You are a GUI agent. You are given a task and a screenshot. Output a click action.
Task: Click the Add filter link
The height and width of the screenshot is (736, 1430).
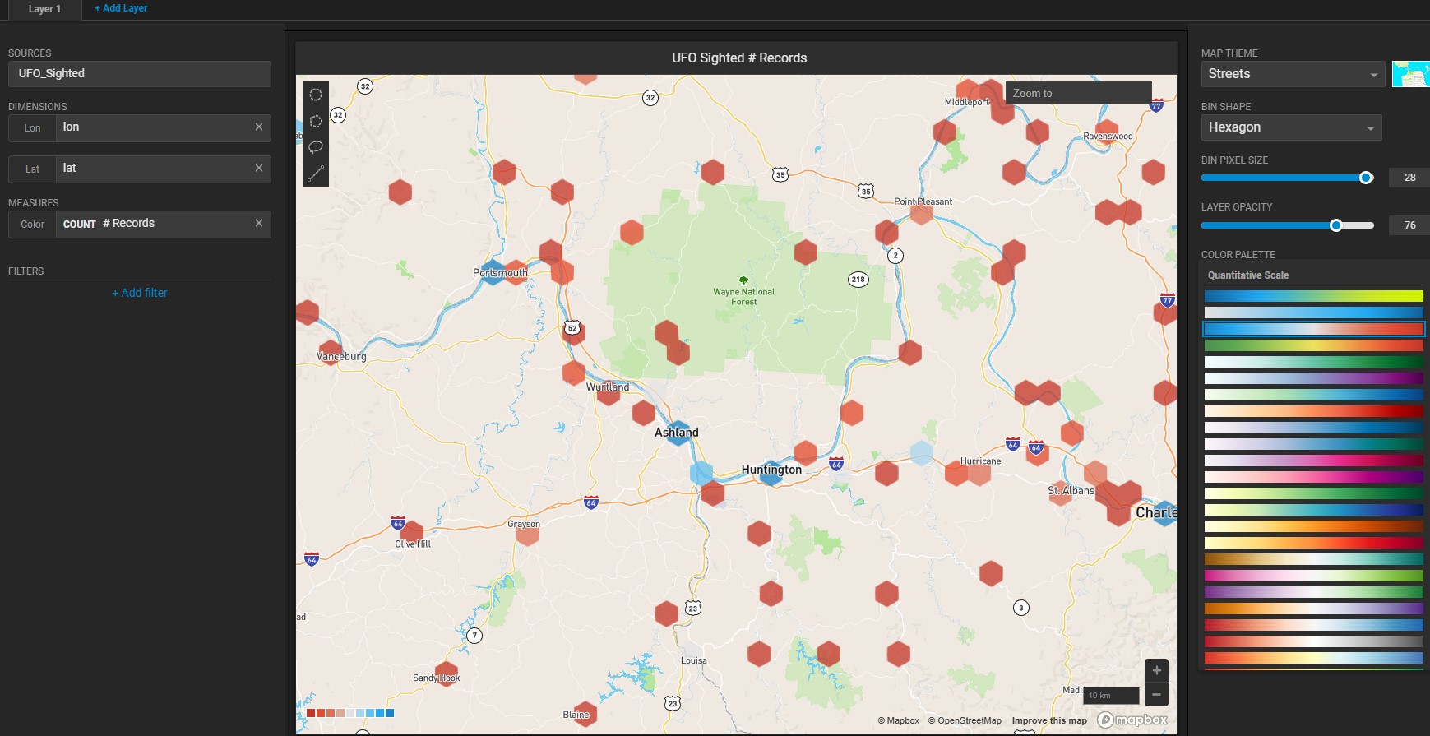coord(140,293)
